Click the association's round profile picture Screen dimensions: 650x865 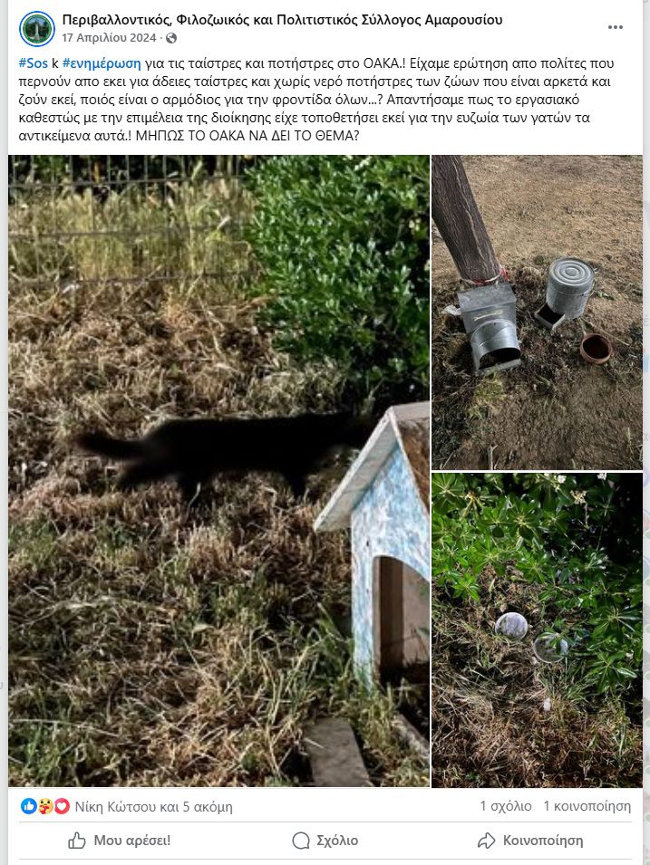click(37, 29)
